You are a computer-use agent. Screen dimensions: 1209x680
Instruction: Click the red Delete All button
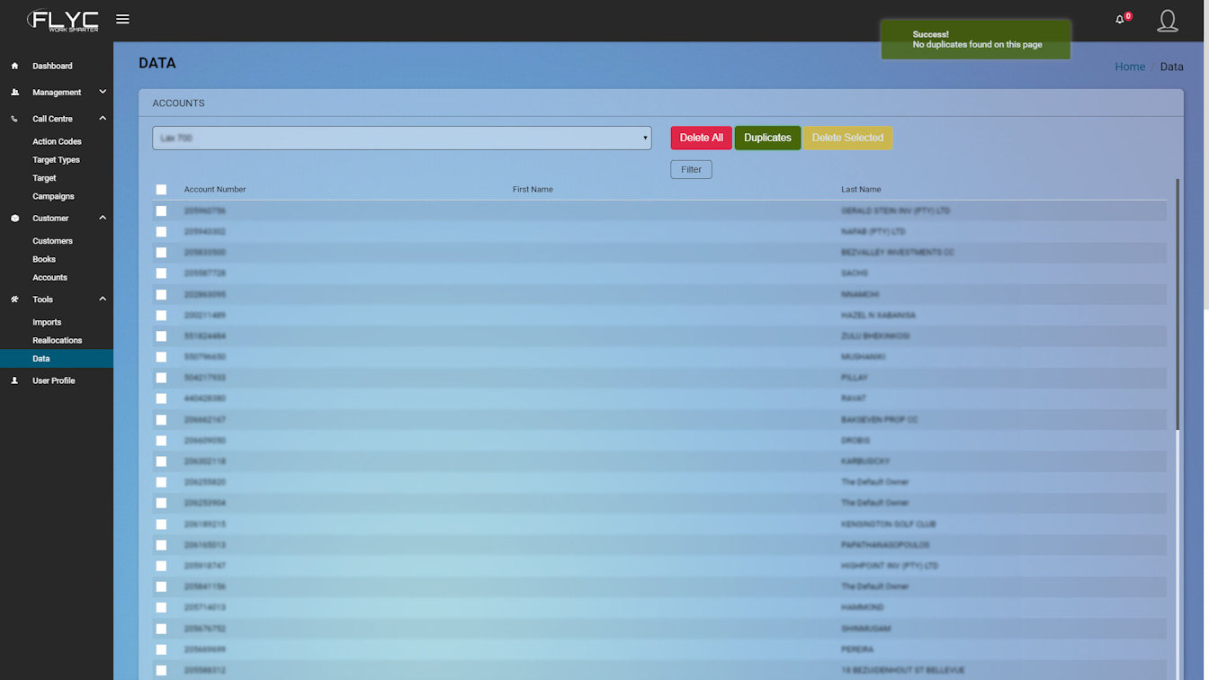[x=701, y=138]
